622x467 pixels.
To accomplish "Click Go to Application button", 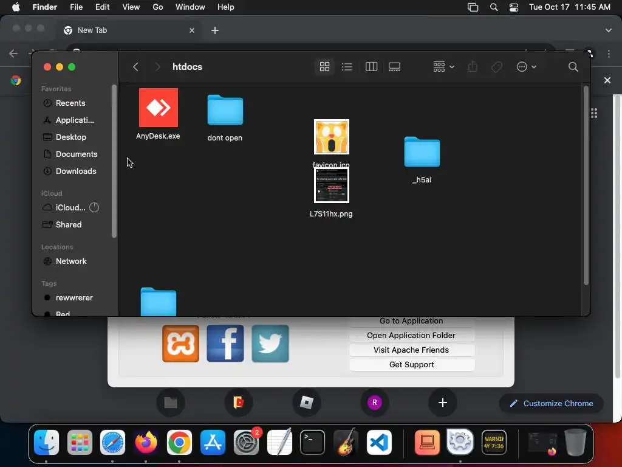I will point(411,321).
